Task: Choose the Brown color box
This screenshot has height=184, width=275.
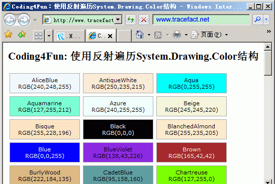Action: point(192,152)
